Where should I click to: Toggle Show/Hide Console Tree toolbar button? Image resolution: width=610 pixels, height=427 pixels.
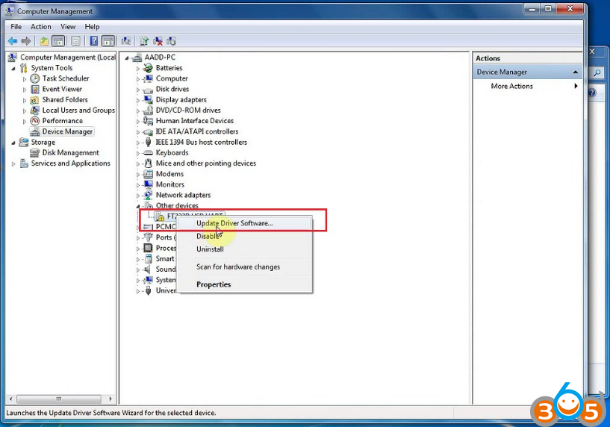(58, 41)
